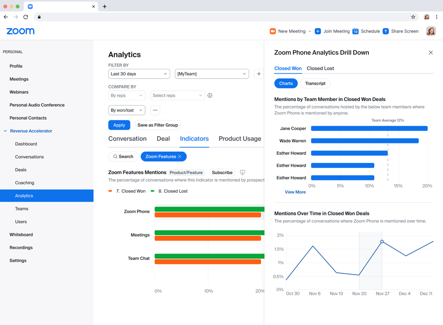Screen dimensions: 443x325
Task: Open Whiteboard in the sidebar
Action: tap(21, 235)
